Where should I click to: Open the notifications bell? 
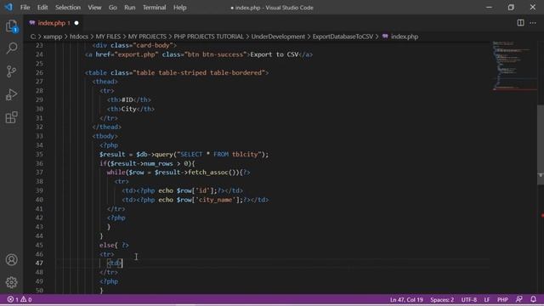(533, 299)
